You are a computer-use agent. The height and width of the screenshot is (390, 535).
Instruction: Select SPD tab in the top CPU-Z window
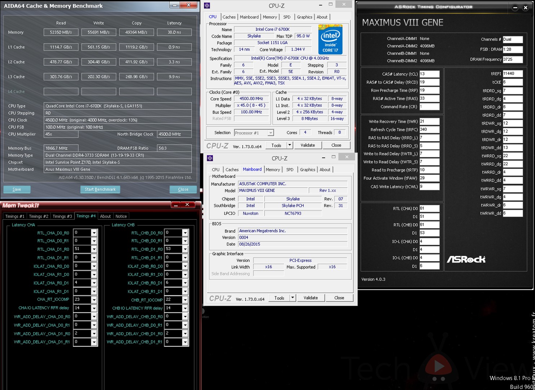point(287,17)
